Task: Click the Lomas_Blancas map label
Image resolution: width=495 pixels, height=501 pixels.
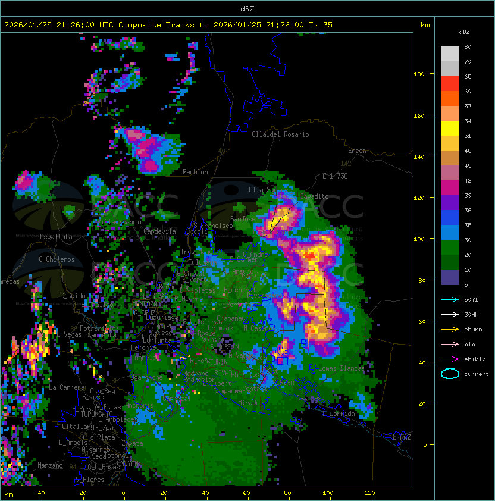Action: coord(342,368)
